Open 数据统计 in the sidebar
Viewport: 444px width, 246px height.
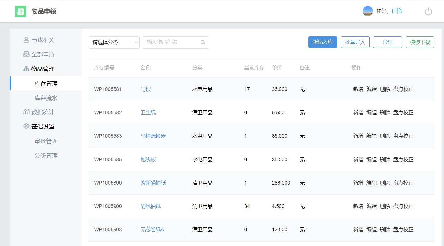43,112
